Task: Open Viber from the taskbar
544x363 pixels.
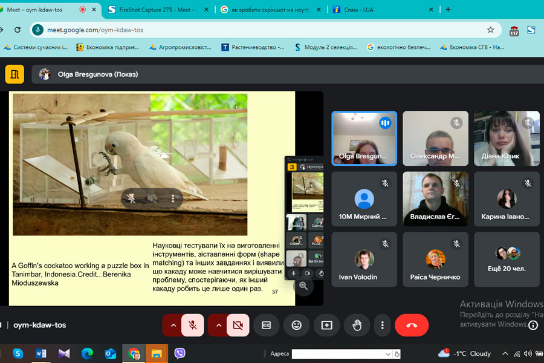Action: point(180,353)
